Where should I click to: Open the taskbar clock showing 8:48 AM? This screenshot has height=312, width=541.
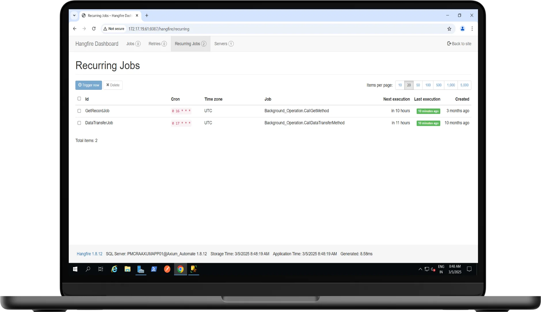(x=455, y=269)
